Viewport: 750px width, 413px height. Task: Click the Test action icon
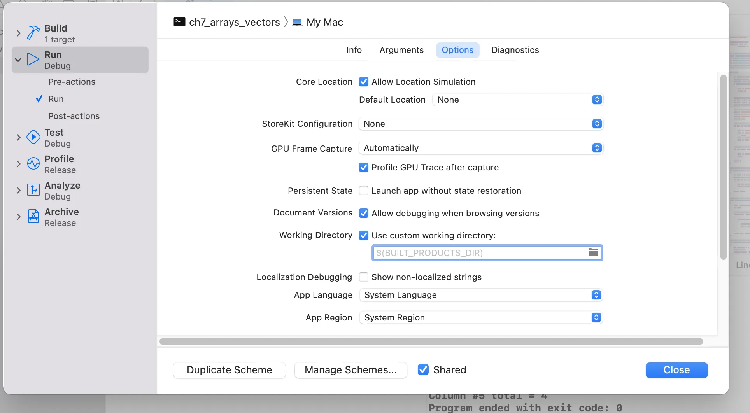[x=33, y=137]
